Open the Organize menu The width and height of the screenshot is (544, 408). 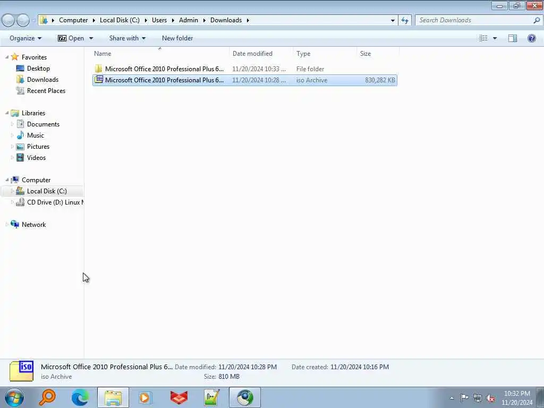coord(25,38)
